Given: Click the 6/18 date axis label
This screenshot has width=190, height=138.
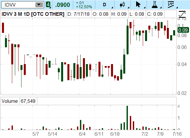Looking at the screenshot, I should (115, 134).
